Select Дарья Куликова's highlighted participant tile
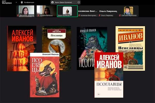This screenshot has width=155, height=103. (x=67, y=11)
